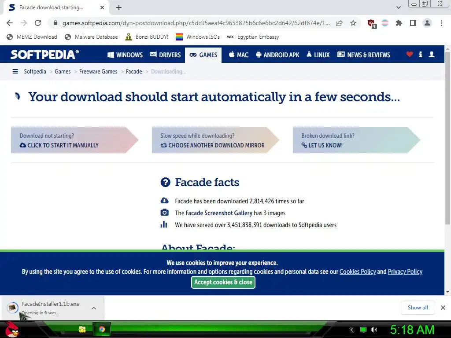Choose another download mirror
451x338 pixels.
[x=215, y=140]
